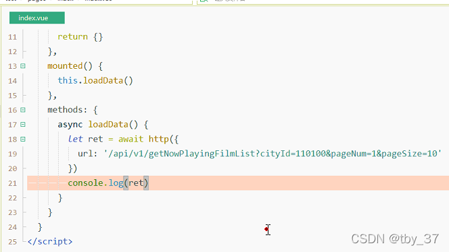The height and width of the screenshot is (252, 449).
Task: Click the 'methods:' keyword
Action: click(x=67, y=110)
